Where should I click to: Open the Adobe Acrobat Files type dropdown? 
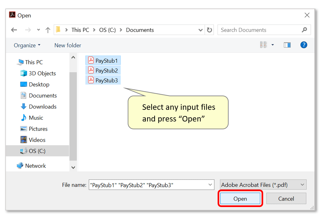pyautogui.click(x=263, y=185)
